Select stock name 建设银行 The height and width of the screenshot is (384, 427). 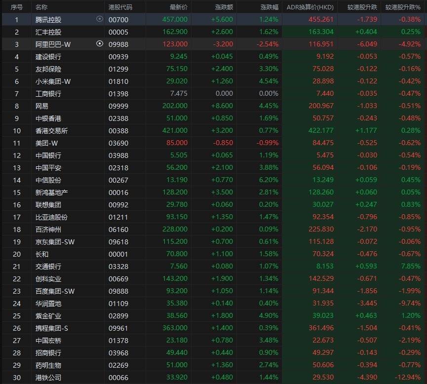(x=48, y=57)
